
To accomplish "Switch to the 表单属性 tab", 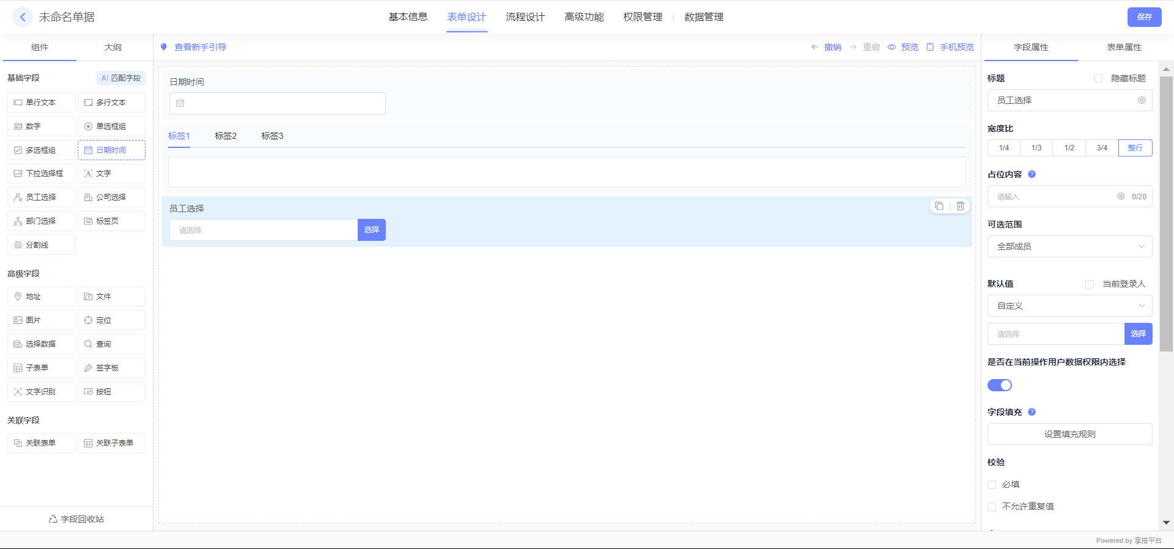I will [1124, 47].
